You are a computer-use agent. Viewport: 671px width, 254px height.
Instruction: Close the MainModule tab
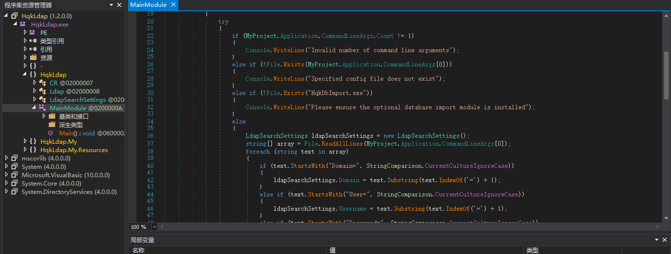[173, 5]
